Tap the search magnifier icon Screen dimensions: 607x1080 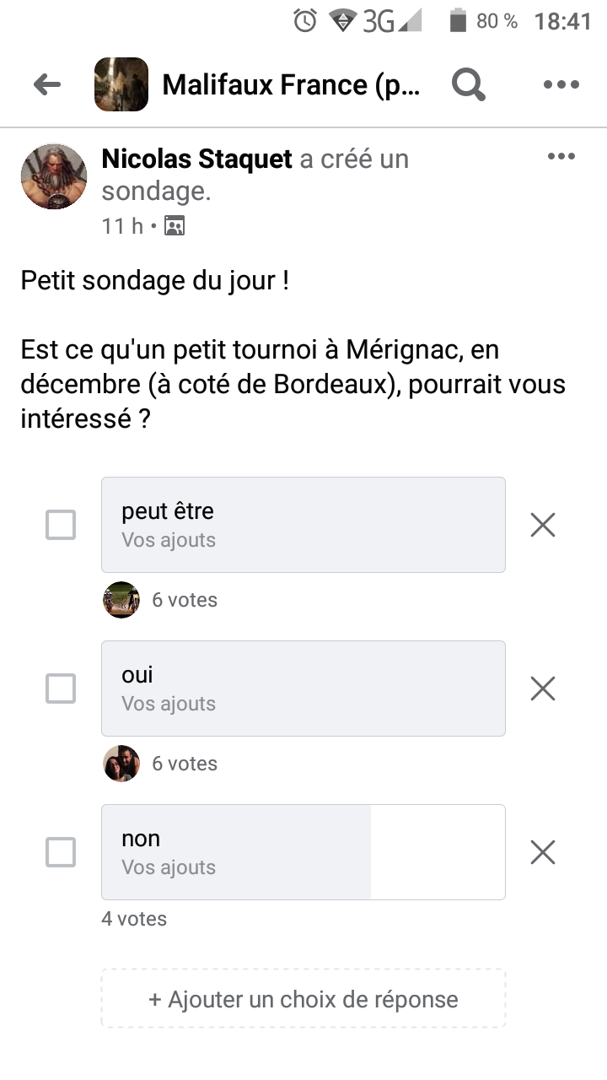pyautogui.click(x=469, y=84)
